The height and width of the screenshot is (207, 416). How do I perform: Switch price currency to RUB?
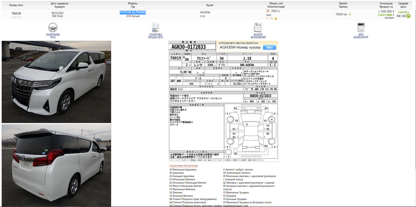pyautogui.click(x=398, y=16)
